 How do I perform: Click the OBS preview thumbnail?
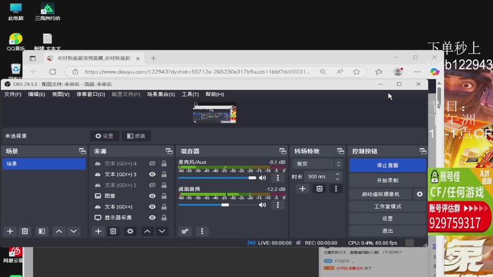point(214,113)
